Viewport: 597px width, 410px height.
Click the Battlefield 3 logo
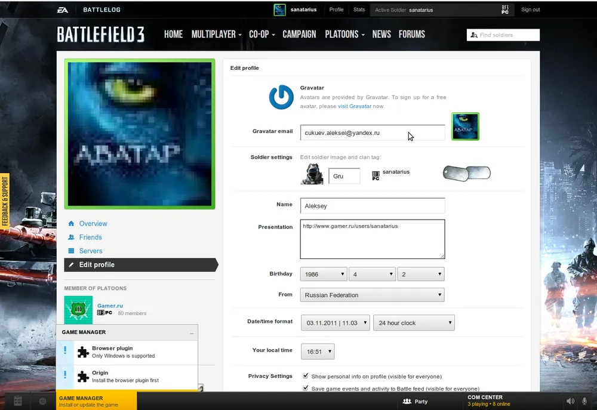point(100,35)
